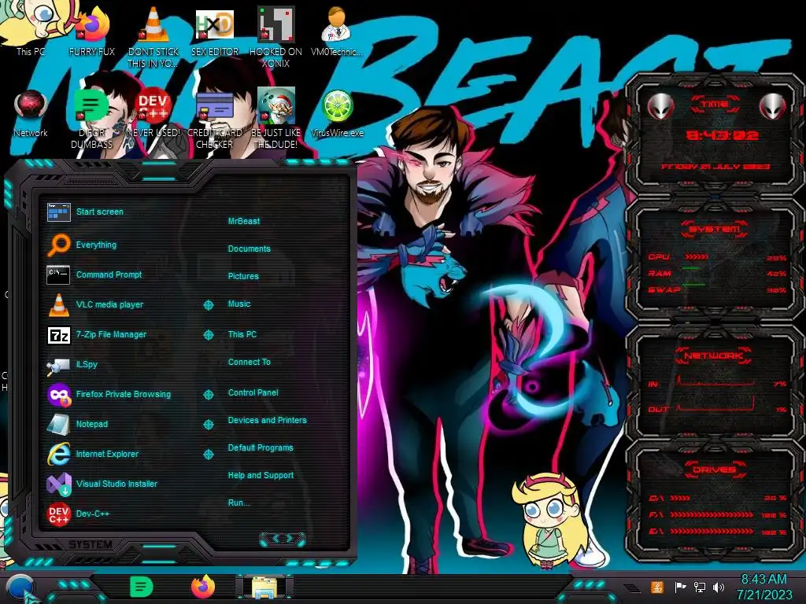Expand VLC media player jump list
The width and height of the screenshot is (806, 604).
[x=208, y=305]
